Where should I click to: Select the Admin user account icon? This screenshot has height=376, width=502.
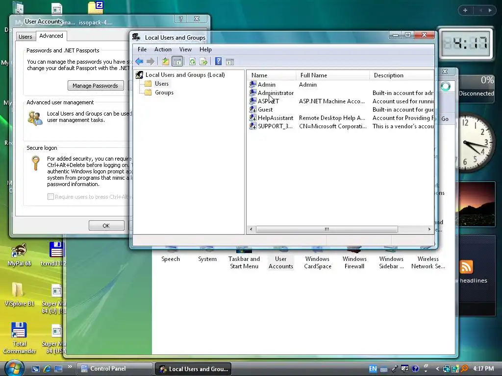[253, 84]
